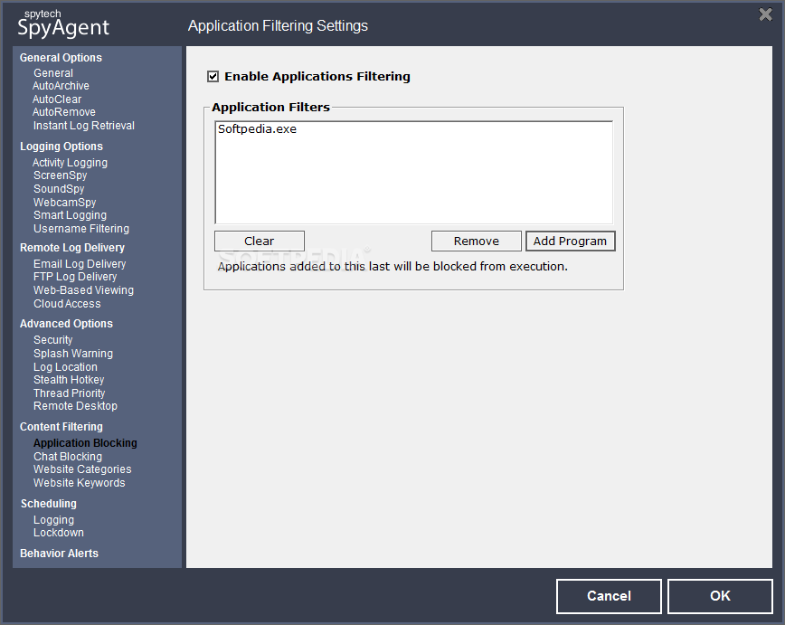Go to Splash Warning settings

(x=73, y=354)
